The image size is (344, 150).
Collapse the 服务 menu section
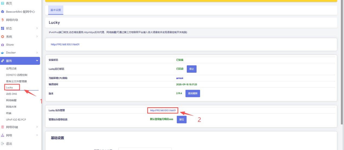[x=37, y=61]
